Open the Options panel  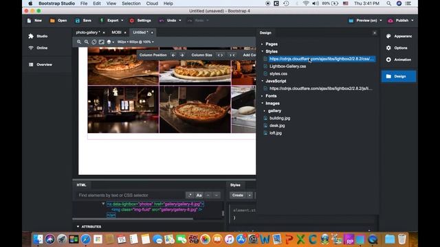pyautogui.click(x=397, y=48)
